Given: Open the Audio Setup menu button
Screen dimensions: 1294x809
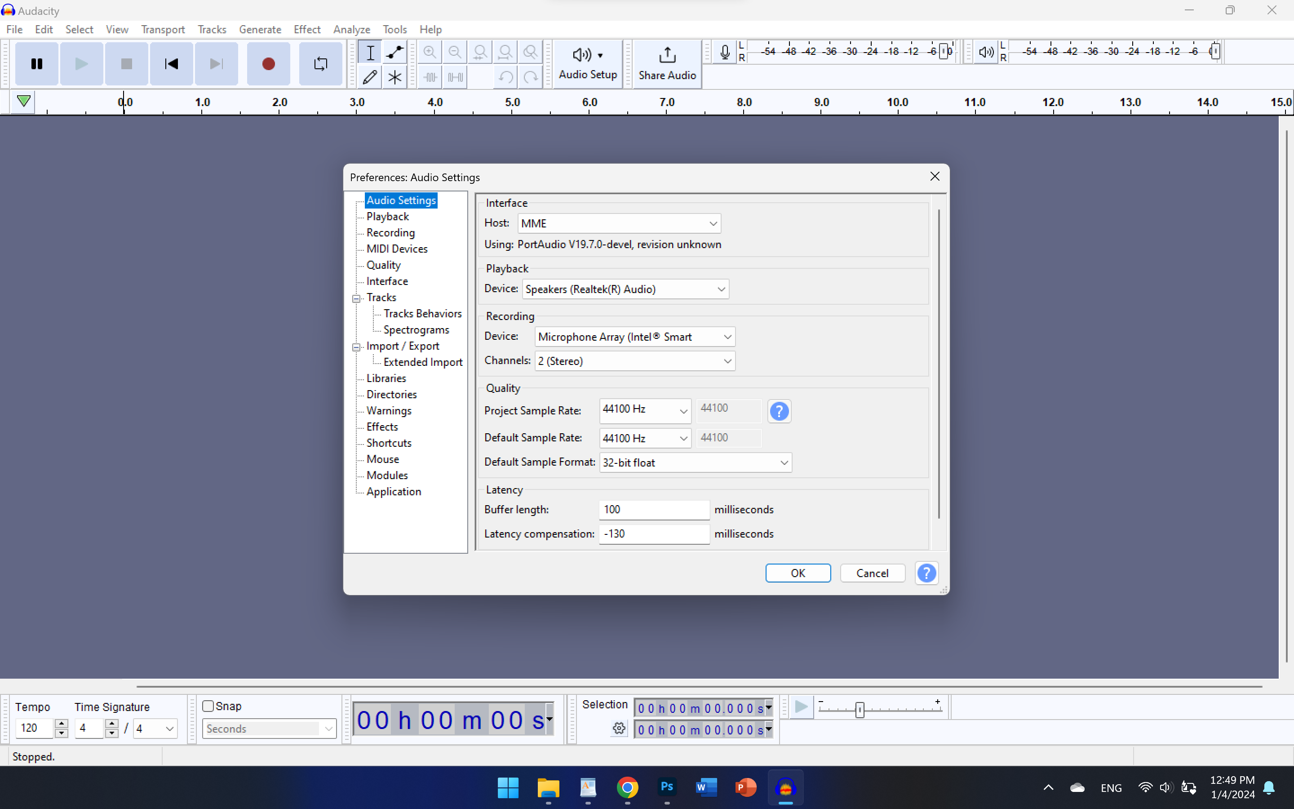Looking at the screenshot, I should pyautogui.click(x=588, y=64).
